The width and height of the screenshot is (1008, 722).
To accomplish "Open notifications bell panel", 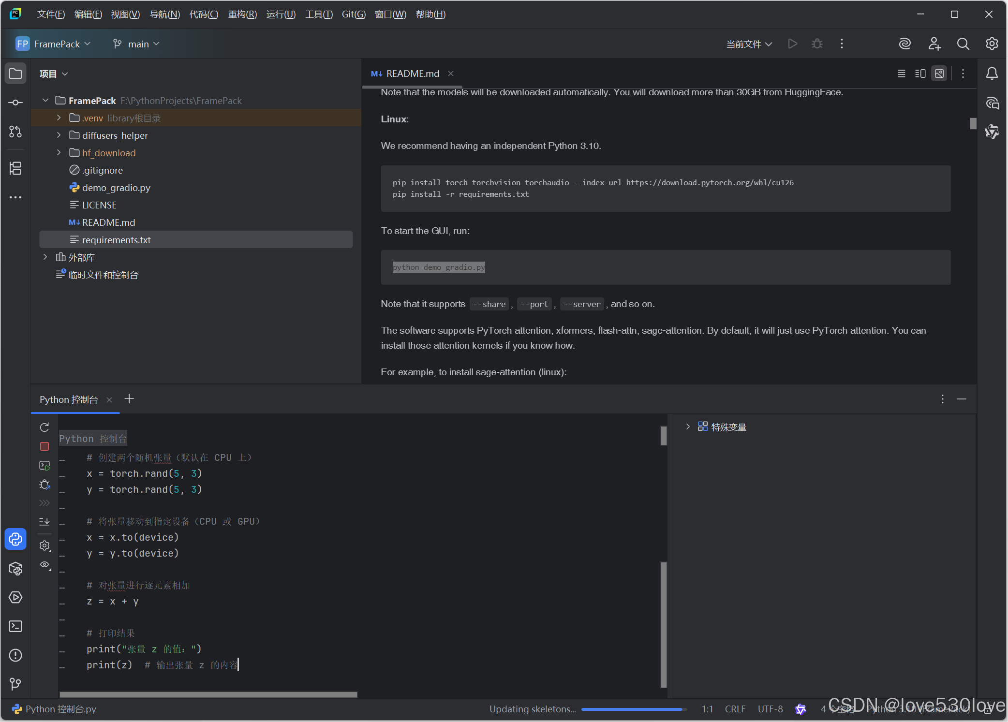I will (992, 74).
